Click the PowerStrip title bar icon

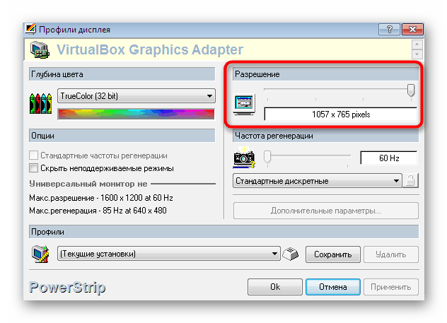[x=31, y=29]
